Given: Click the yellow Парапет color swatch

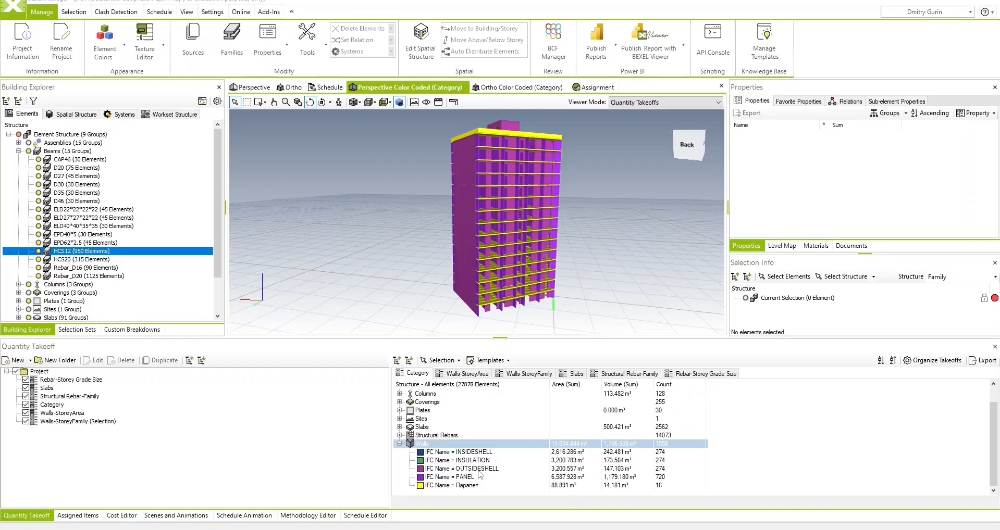Looking at the screenshot, I should pyautogui.click(x=420, y=485).
